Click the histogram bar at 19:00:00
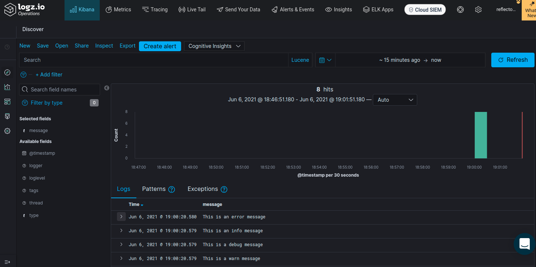 (481, 135)
